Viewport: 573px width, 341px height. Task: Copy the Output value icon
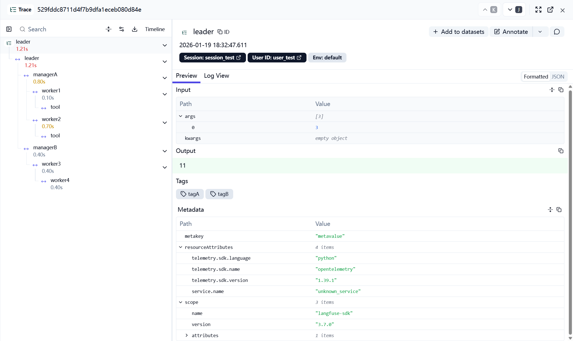point(561,151)
